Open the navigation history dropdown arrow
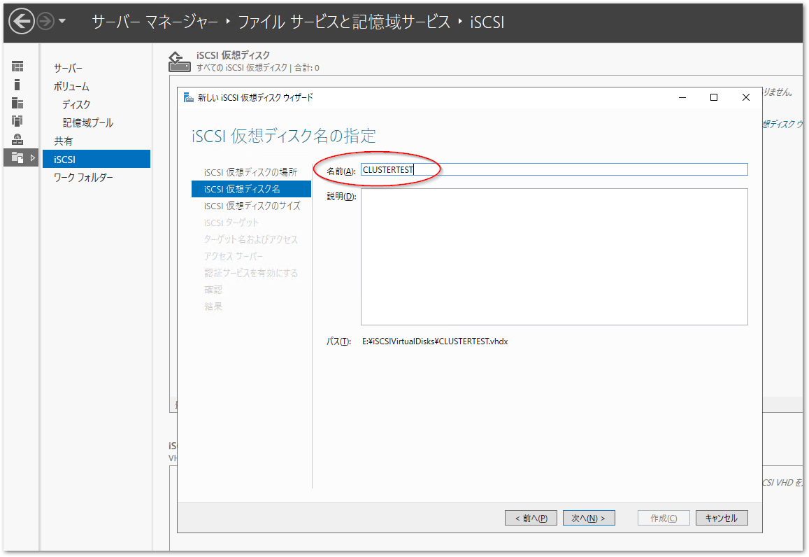Image resolution: width=809 pixels, height=557 pixels. point(62,21)
